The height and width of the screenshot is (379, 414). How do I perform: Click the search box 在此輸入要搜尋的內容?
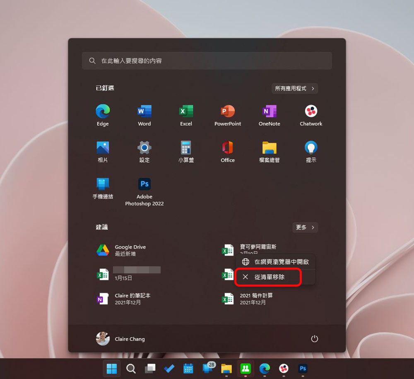pos(207,61)
